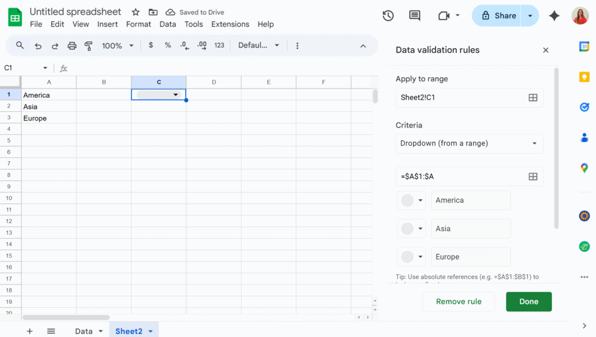Open Google Keep in side panel
This screenshot has width=596, height=337.
(584, 77)
